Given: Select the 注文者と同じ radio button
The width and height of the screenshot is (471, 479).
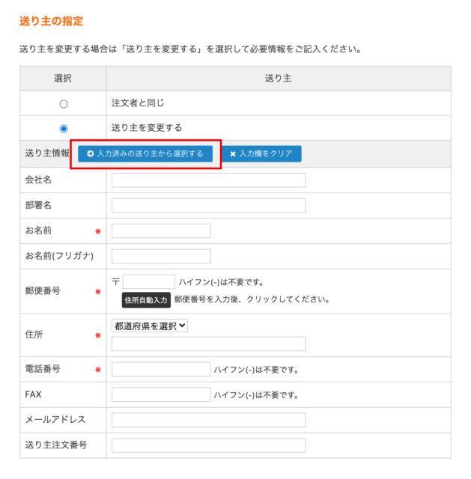Looking at the screenshot, I should pyautogui.click(x=63, y=104).
